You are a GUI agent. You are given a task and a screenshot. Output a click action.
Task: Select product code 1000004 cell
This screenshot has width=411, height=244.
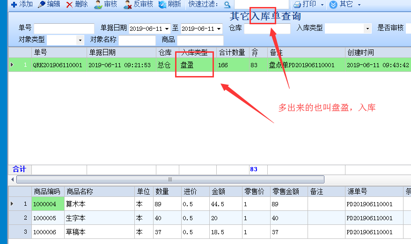click(x=48, y=204)
